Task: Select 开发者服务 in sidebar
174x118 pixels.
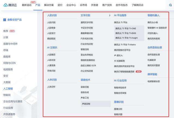Action: pos(9,114)
